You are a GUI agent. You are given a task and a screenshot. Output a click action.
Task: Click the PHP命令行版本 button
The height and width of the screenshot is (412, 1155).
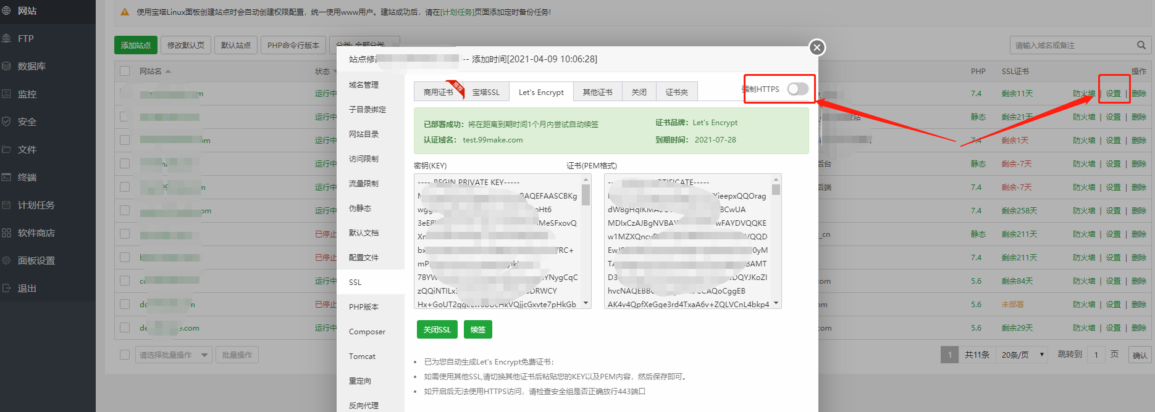click(x=293, y=45)
